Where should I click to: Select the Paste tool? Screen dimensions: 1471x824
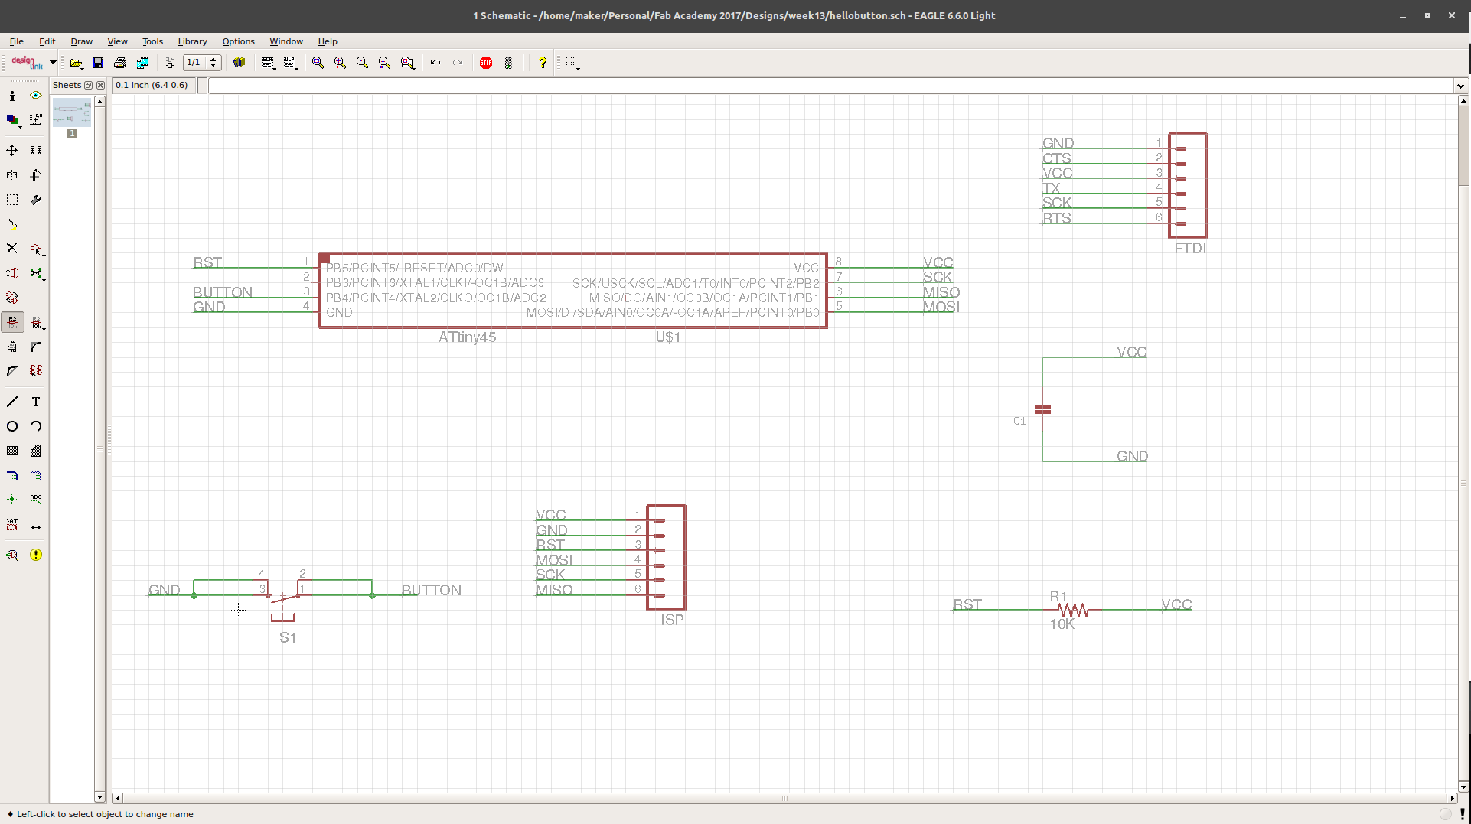12,224
